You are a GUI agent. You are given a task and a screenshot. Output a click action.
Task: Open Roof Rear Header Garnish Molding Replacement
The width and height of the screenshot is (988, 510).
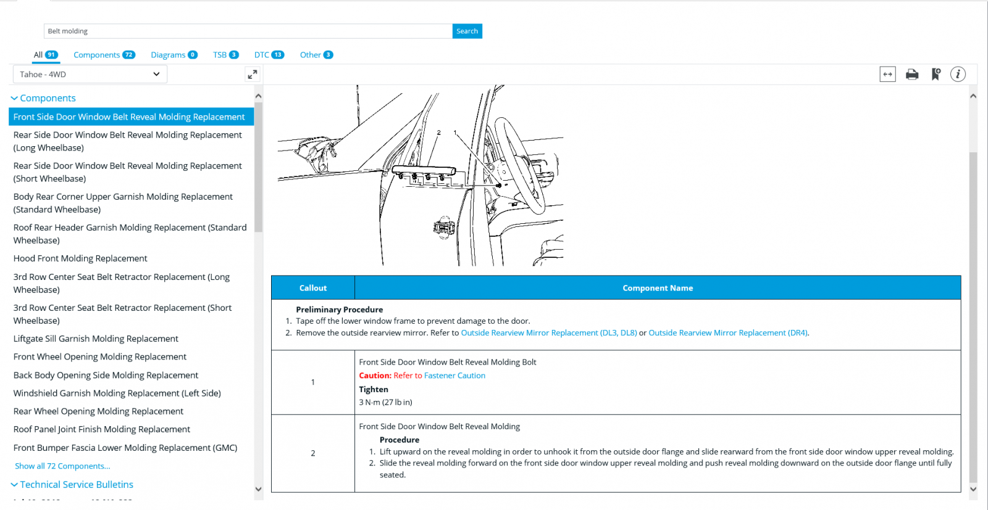tap(130, 234)
